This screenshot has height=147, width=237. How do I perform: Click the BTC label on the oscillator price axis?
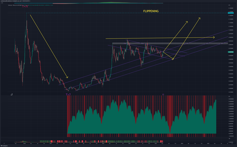point(229,96)
